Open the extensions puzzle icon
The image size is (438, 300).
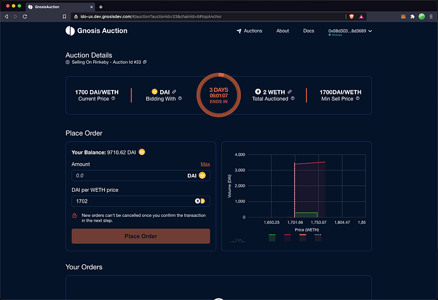412,17
